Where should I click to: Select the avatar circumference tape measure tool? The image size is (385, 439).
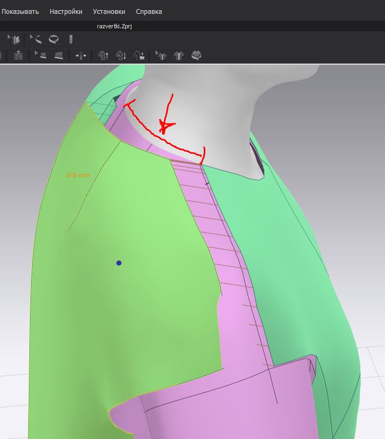coord(53,40)
